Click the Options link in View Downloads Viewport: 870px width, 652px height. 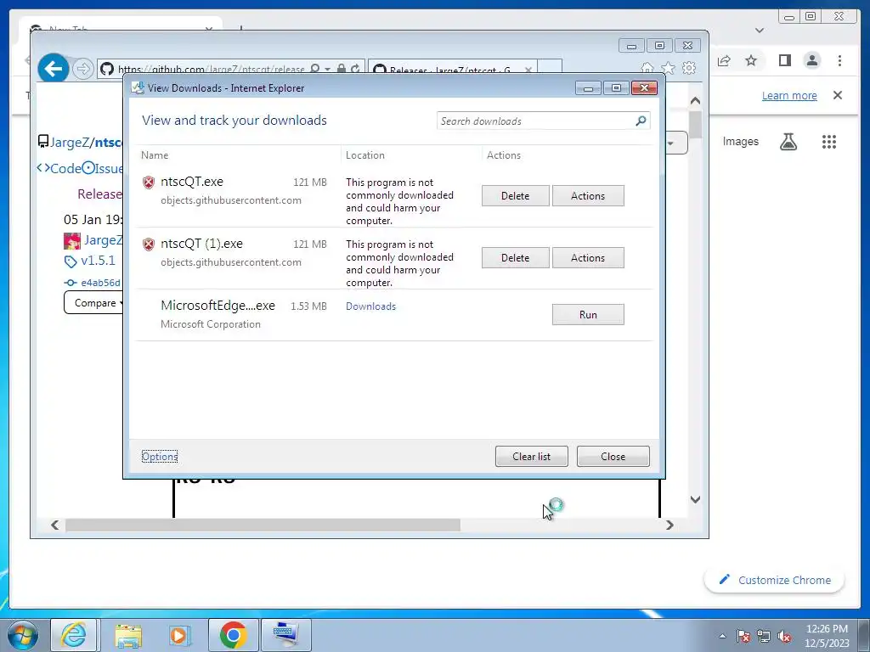pos(160,456)
